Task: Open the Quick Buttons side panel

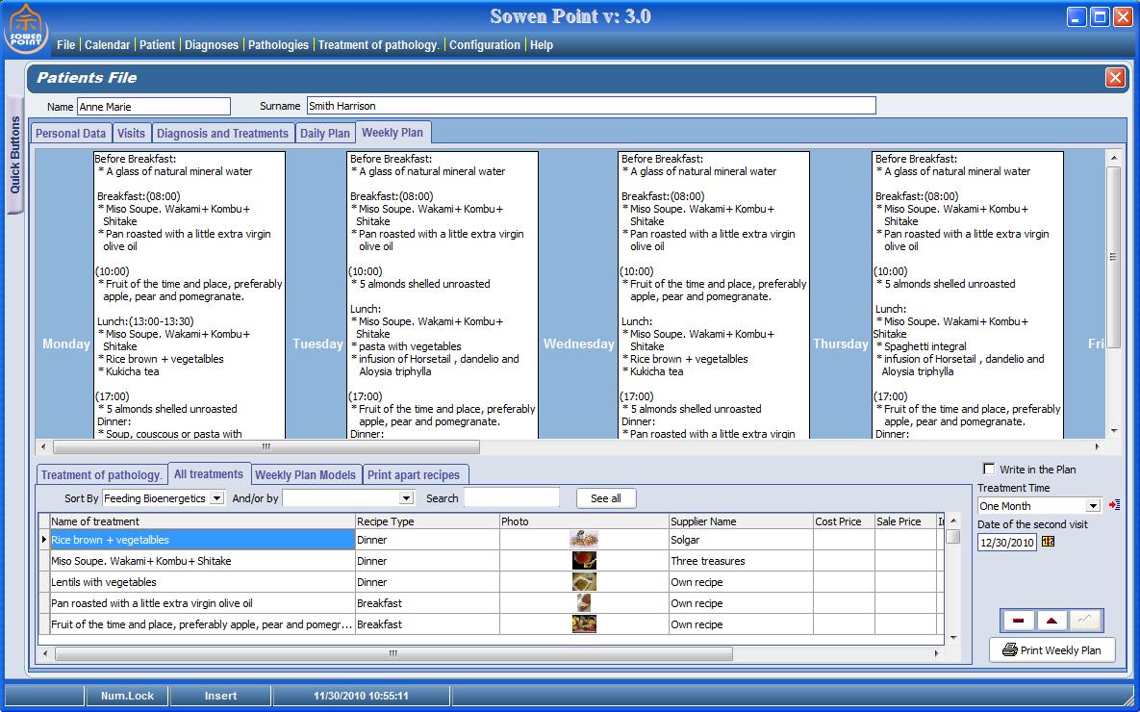Action: pos(14,155)
